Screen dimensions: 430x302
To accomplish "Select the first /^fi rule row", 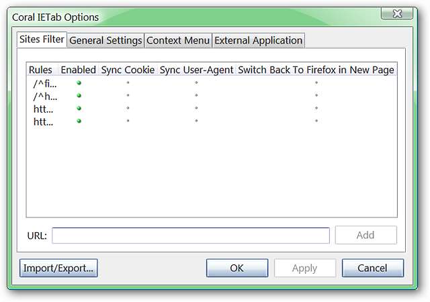I will (46, 84).
